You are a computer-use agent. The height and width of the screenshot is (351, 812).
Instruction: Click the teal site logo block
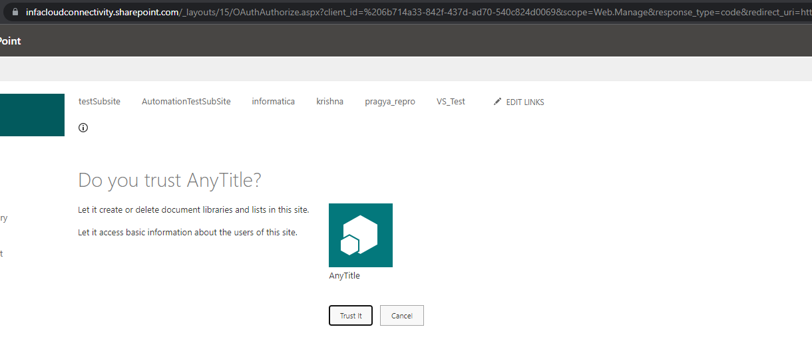[x=32, y=115]
